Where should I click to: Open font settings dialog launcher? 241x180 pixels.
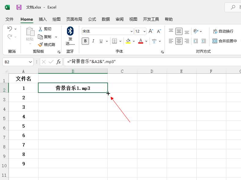point(162,52)
